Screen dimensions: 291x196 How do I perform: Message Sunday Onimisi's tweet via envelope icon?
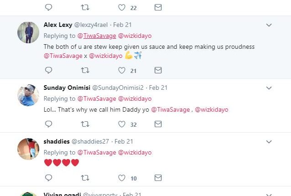pos(158,124)
